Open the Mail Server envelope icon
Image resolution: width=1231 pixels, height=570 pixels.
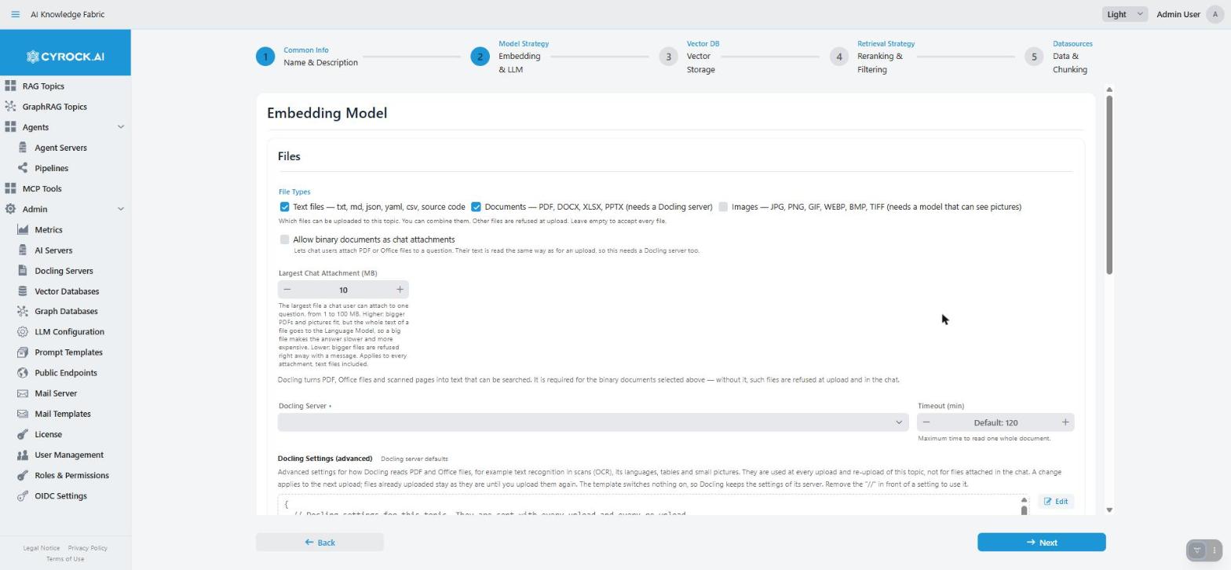click(23, 393)
